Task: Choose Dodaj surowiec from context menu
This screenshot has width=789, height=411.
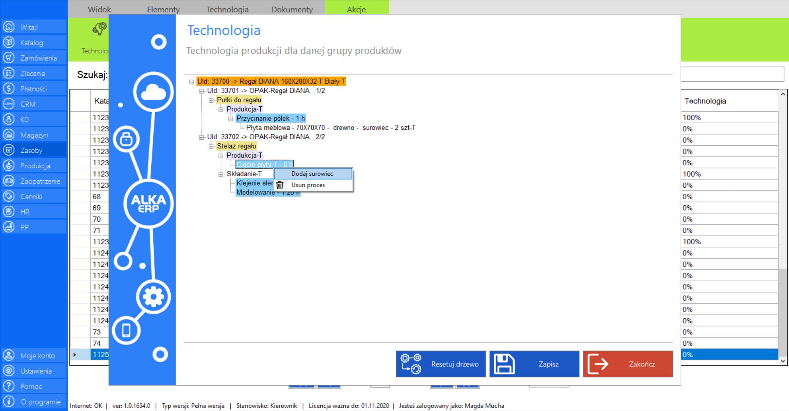Action: (x=312, y=174)
